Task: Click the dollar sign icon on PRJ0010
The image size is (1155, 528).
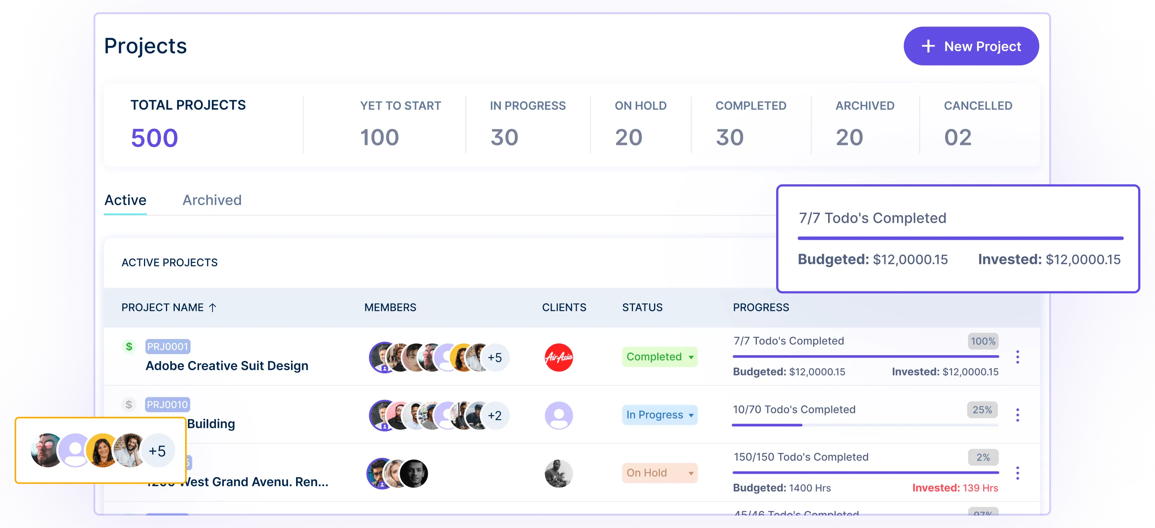Action: point(128,404)
